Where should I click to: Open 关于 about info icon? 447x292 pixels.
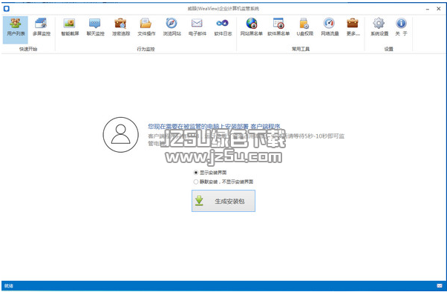tap(401, 27)
